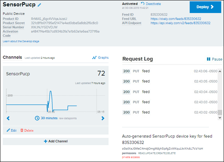The height and width of the screenshot is (162, 224).
Task: Click the Product ID value RrMAS_j6gc4VVqaJszaU
Action: pyautogui.click(x=49, y=19)
